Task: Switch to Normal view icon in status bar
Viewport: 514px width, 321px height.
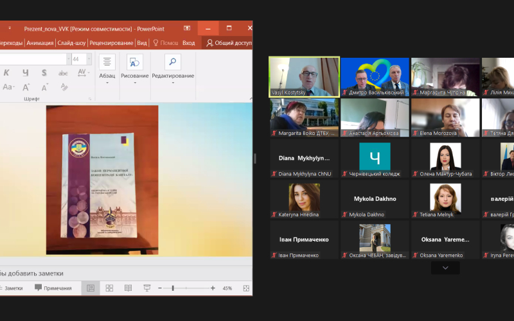Action: 91,288
